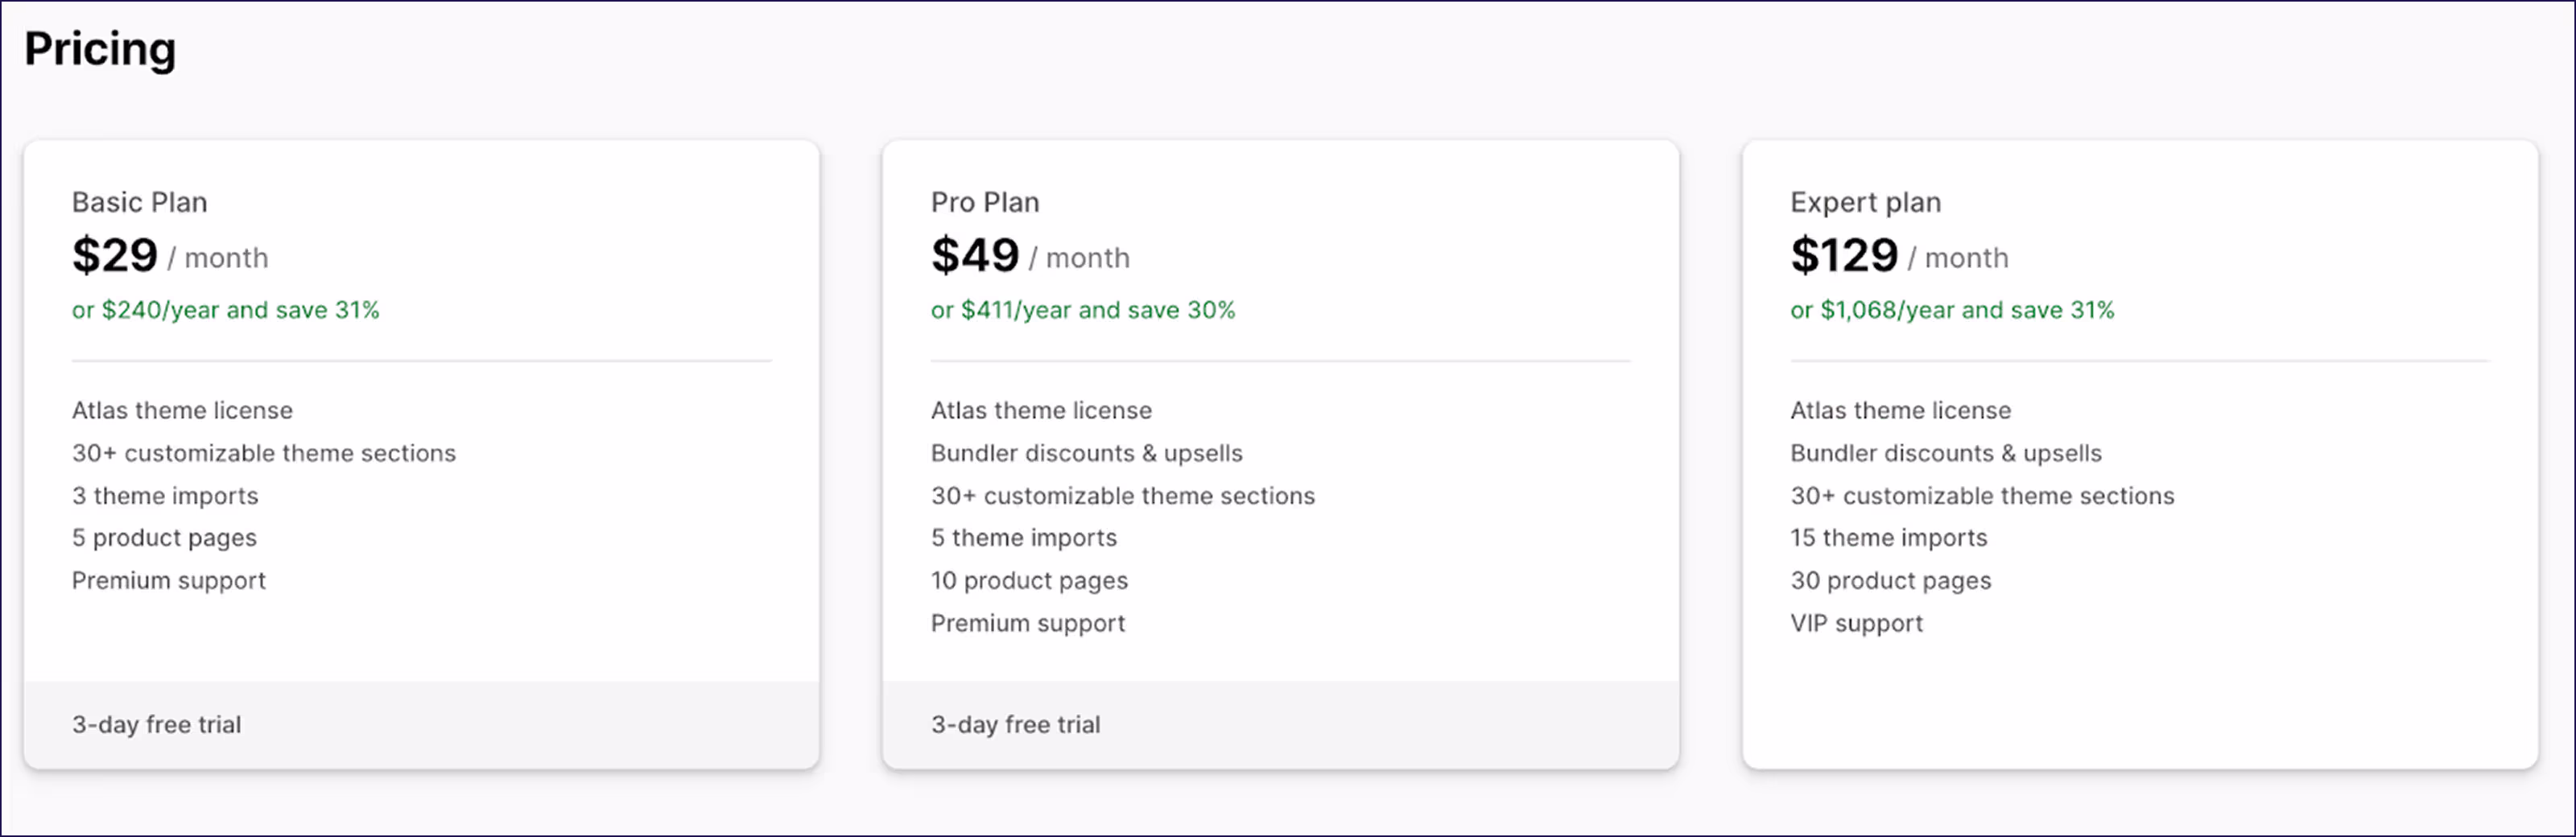The width and height of the screenshot is (2576, 837).
Task: Click the Basic Plan title
Action: tap(139, 201)
